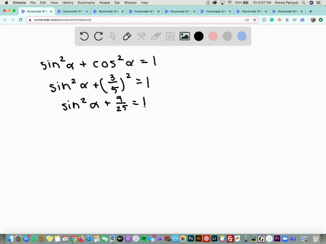
Task: Open the Chrome application menu
Action: point(19,3)
